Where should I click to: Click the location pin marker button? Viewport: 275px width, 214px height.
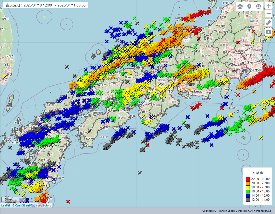tap(249, 7)
